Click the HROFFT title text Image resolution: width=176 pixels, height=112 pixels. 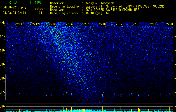coord(17,2)
